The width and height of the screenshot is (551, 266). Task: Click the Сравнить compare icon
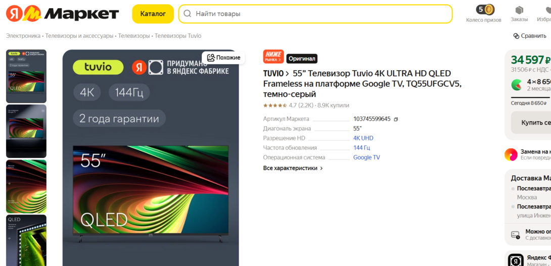click(x=516, y=36)
